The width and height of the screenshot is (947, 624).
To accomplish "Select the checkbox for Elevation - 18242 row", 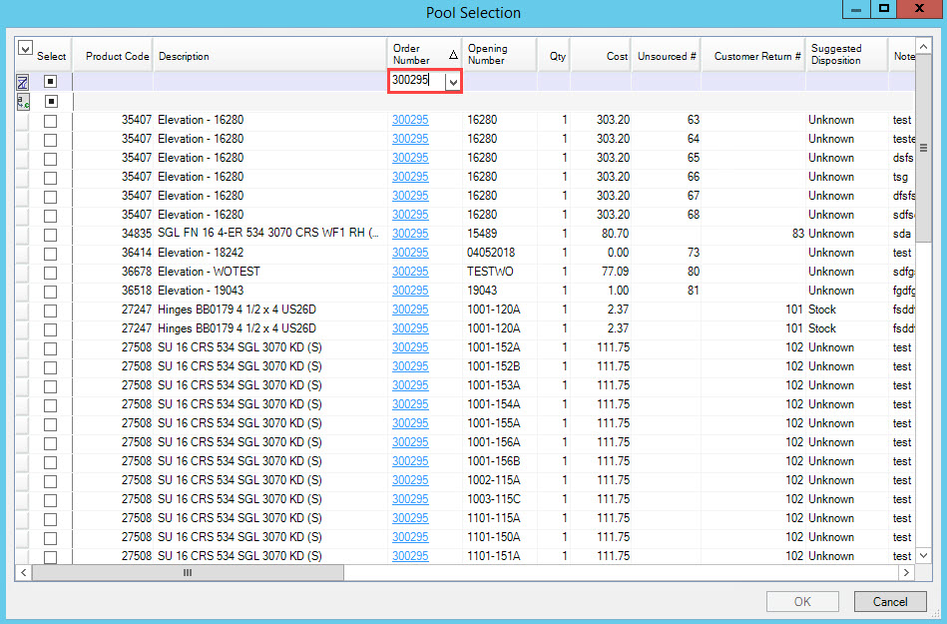I will [51, 254].
